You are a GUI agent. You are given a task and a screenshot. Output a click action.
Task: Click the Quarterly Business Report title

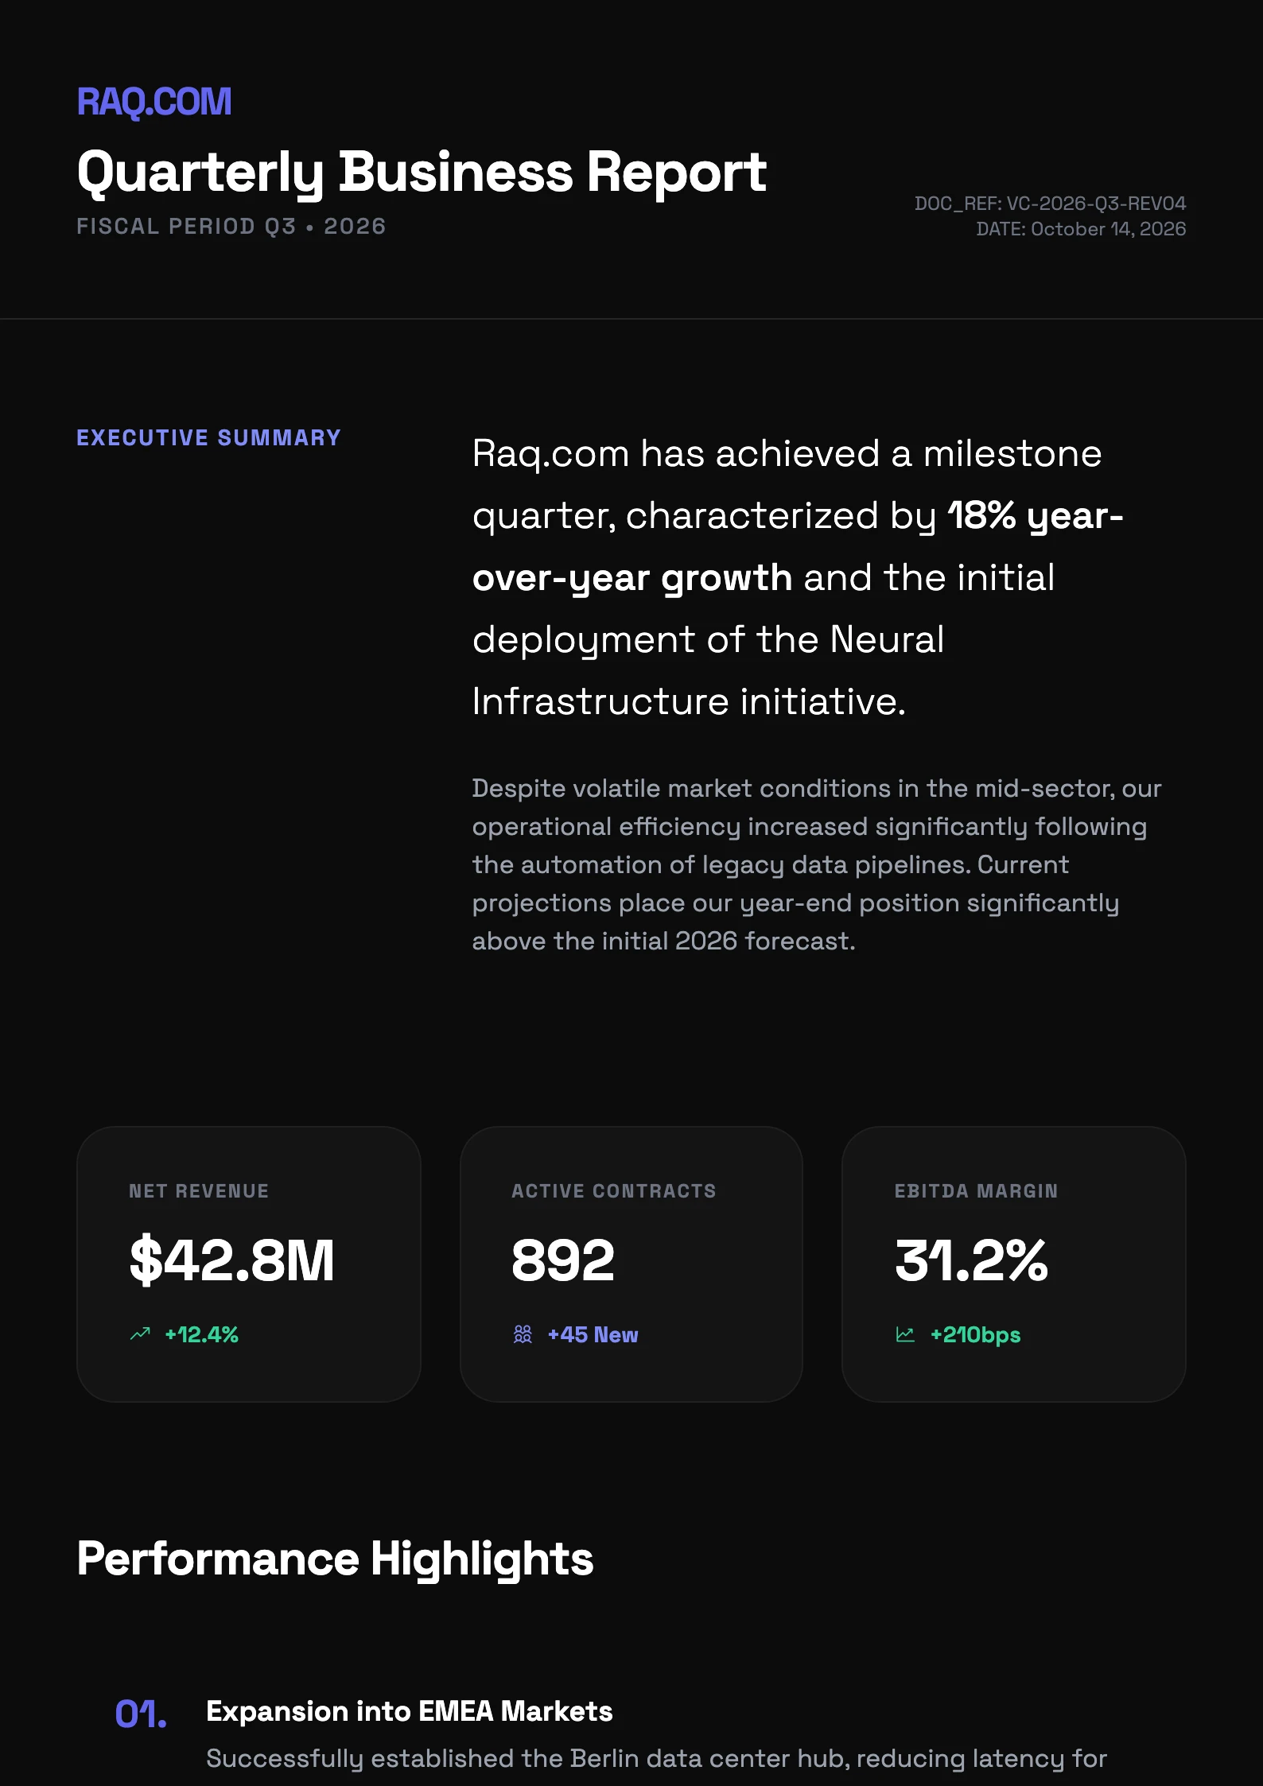tap(422, 172)
